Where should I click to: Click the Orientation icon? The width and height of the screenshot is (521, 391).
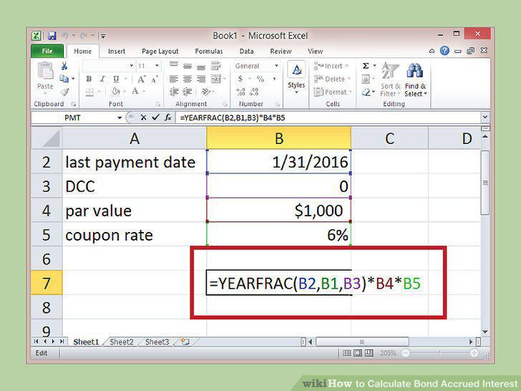coord(206,92)
